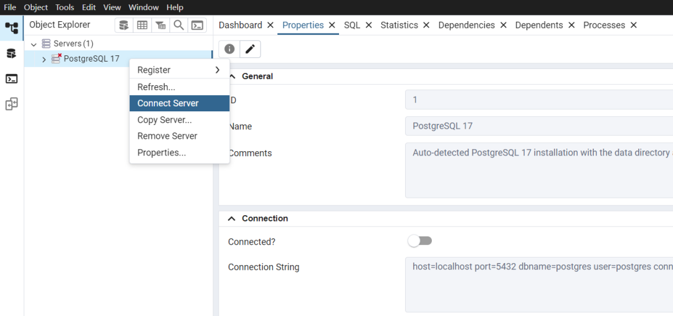The height and width of the screenshot is (316, 673).
Task: Click the disconnected PostgreSQL 17 server icon
Action: coord(57,58)
